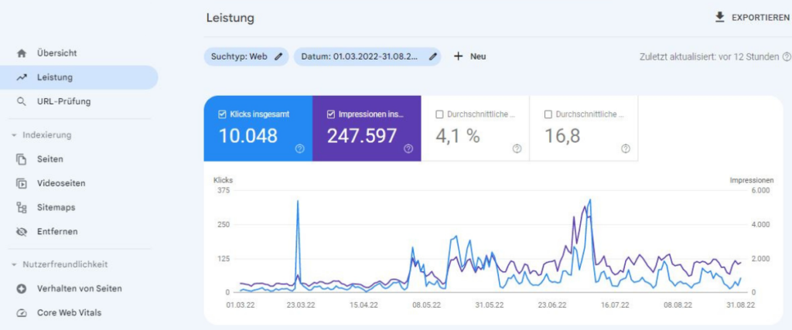792x330 pixels.
Task: Click the 6.000 impressions axis value
Action: pos(761,191)
